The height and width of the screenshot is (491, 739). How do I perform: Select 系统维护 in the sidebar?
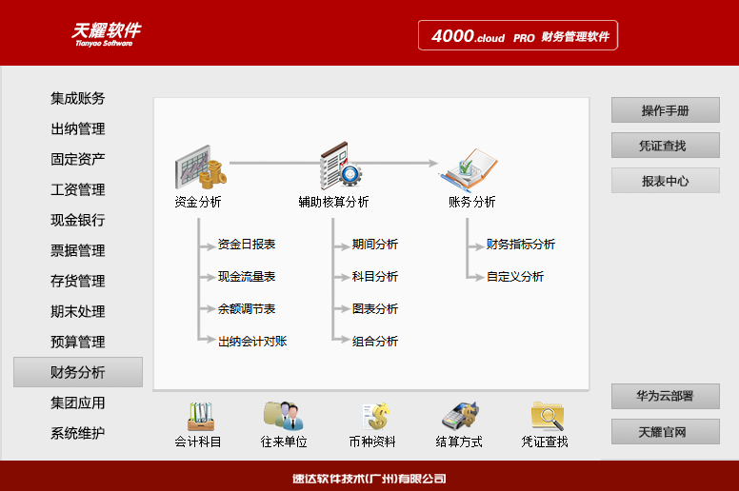click(x=78, y=433)
